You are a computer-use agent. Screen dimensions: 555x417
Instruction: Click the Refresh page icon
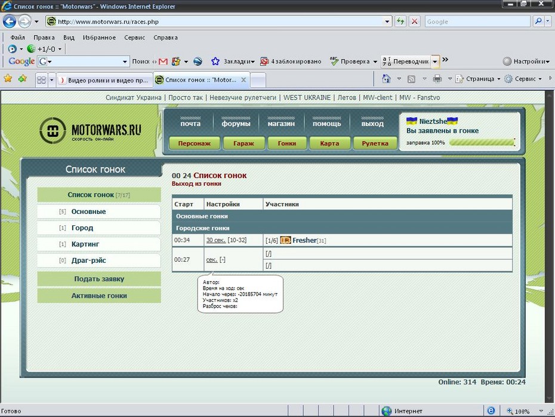(x=400, y=22)
